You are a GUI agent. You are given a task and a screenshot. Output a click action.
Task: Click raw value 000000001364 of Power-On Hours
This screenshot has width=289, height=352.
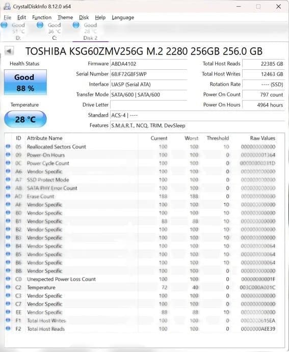pyautogui.click(x=258, y=155)
